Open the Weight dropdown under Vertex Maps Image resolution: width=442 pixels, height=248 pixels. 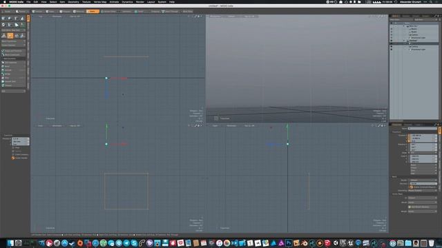(x=423, y=211)
